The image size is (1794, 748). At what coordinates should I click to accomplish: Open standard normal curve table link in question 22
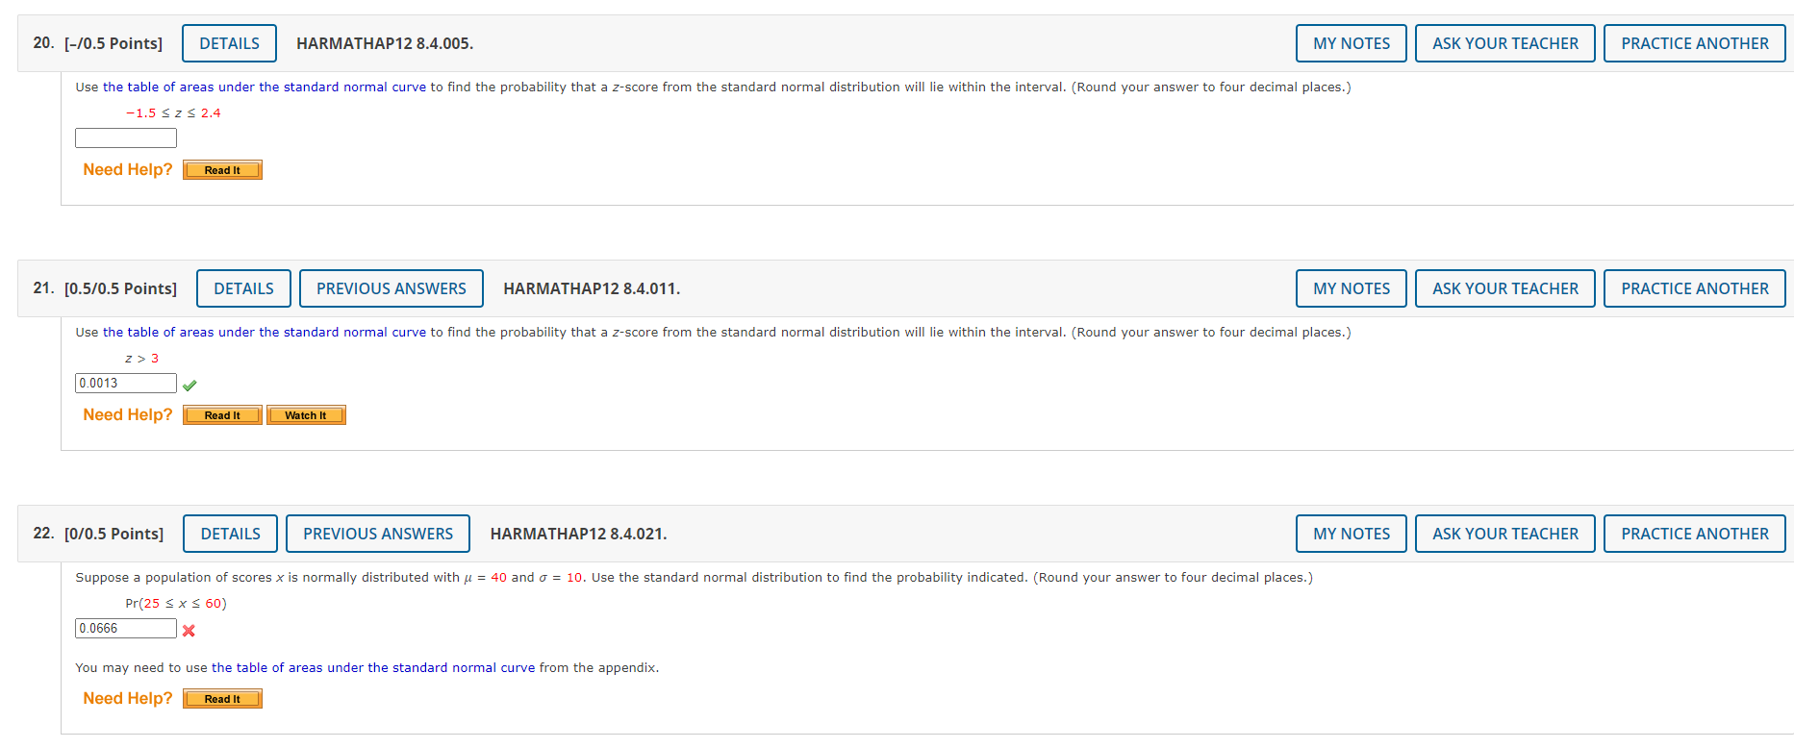374,666
